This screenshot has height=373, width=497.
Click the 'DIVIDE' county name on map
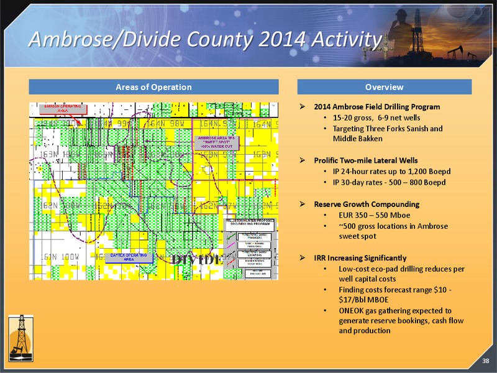click(x=197, y=259)
